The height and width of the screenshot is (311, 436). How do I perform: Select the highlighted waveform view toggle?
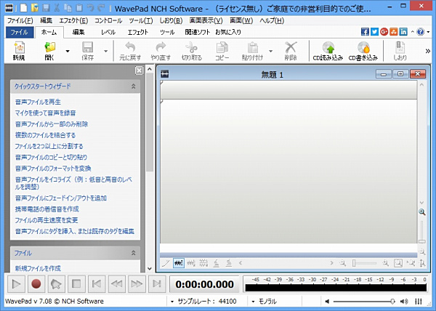(x=179, y=263)
